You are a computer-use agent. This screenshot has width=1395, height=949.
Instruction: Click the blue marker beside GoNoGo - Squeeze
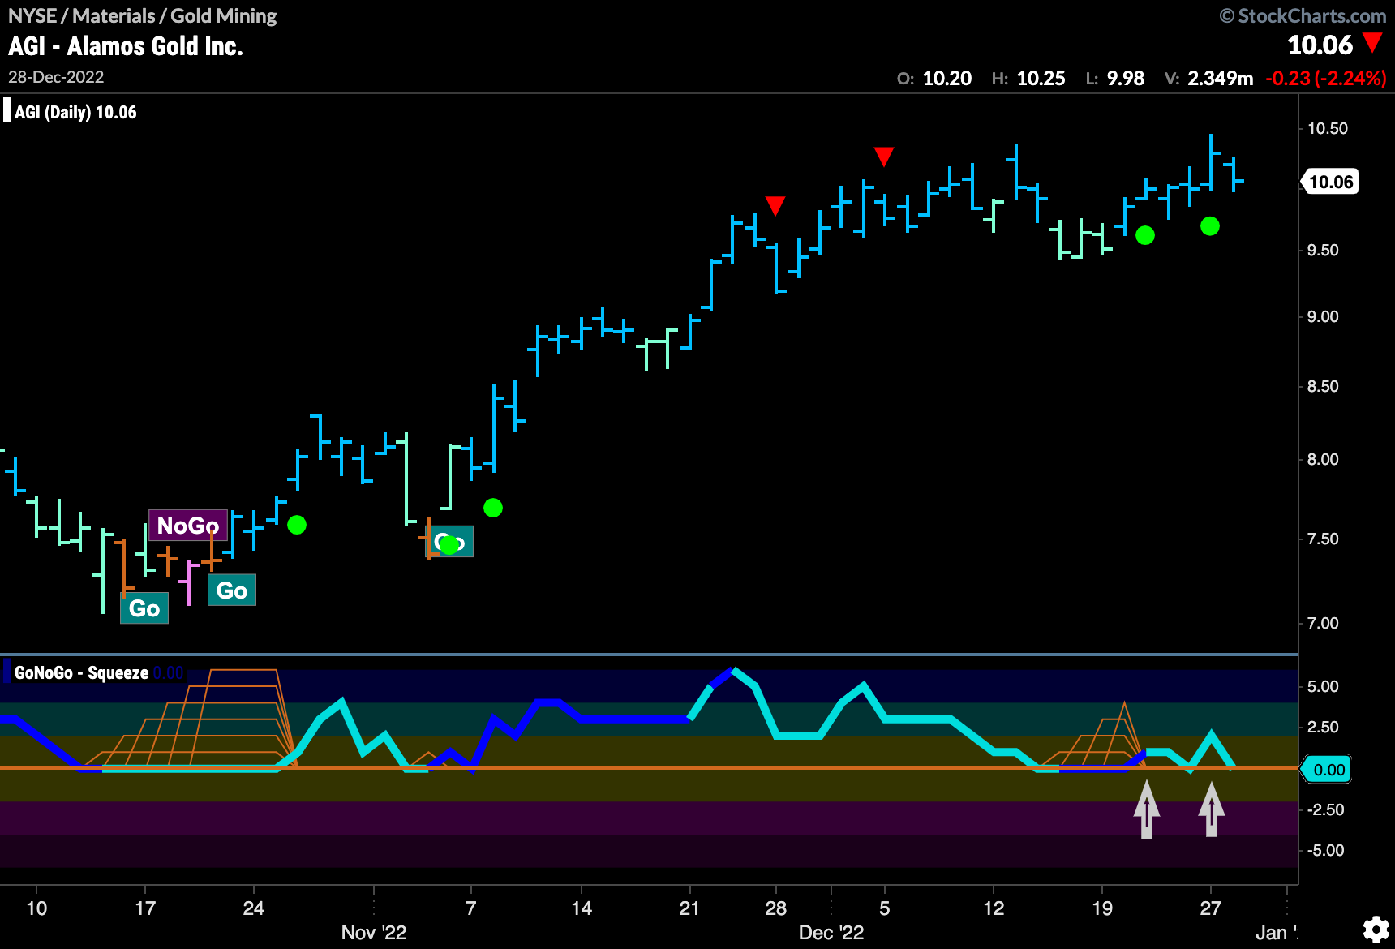(7, 672)
